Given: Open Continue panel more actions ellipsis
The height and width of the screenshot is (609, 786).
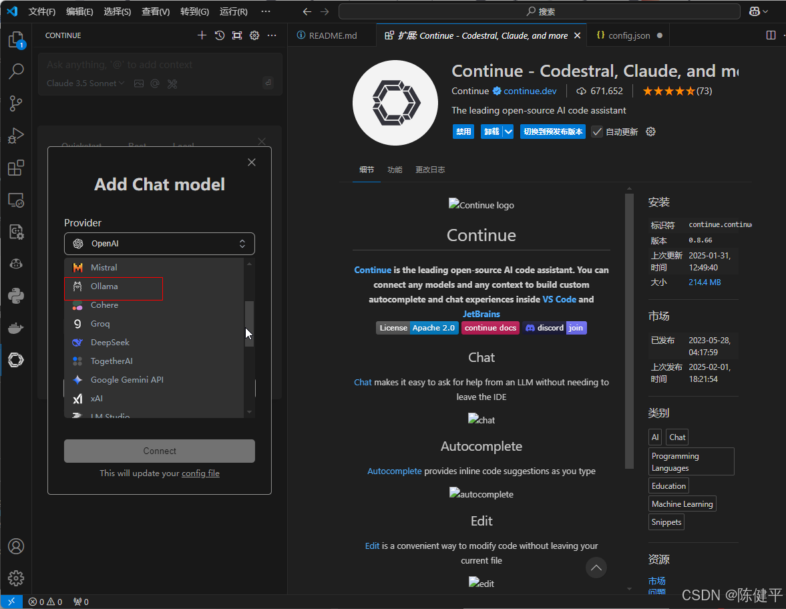Looking at the screenshot, I should [272, 35].
